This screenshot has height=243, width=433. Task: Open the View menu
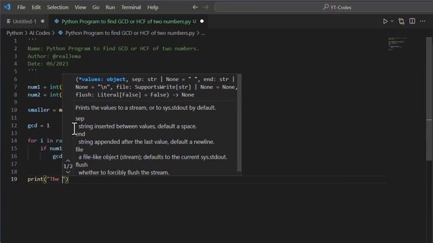click(x=81, y=7)
